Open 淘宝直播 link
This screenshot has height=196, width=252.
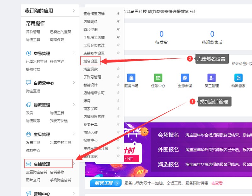pos(33,91)
